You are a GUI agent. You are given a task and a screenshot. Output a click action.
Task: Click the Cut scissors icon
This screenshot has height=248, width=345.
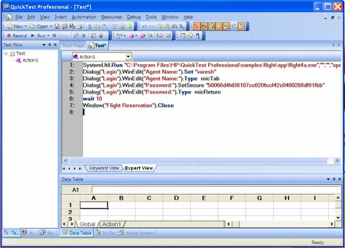(x=90, y=26)
